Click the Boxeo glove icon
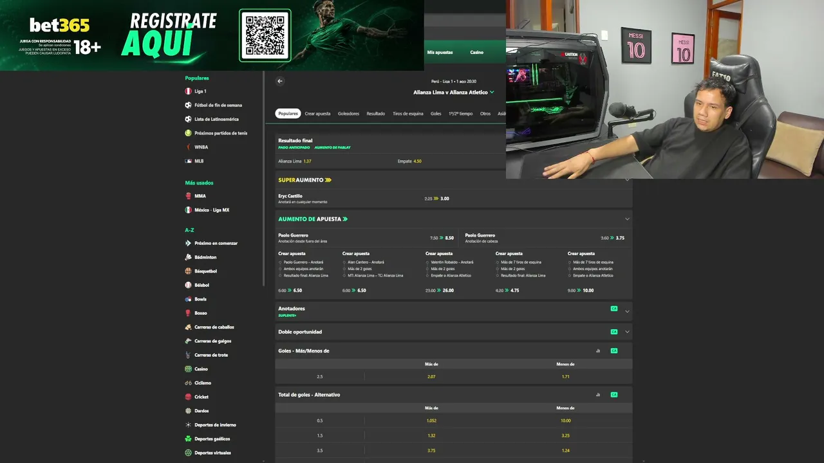The image size is (824, 463). pos(188,313)
